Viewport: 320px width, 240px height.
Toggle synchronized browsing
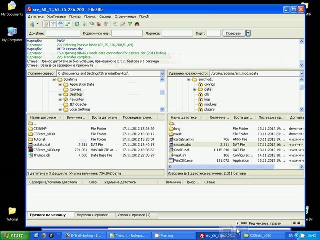point(130,24)
